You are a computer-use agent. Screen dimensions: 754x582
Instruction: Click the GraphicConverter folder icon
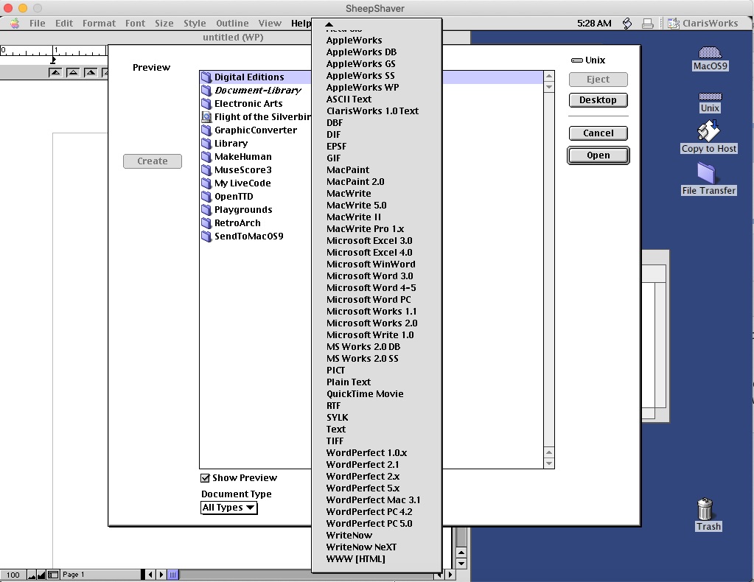[x=207, y=130]
